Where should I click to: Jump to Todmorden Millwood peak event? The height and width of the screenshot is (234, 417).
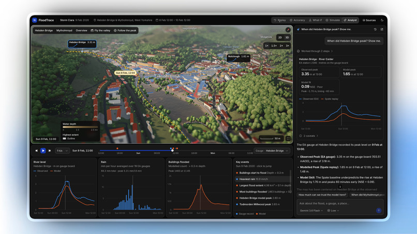[x=263, y=205]
